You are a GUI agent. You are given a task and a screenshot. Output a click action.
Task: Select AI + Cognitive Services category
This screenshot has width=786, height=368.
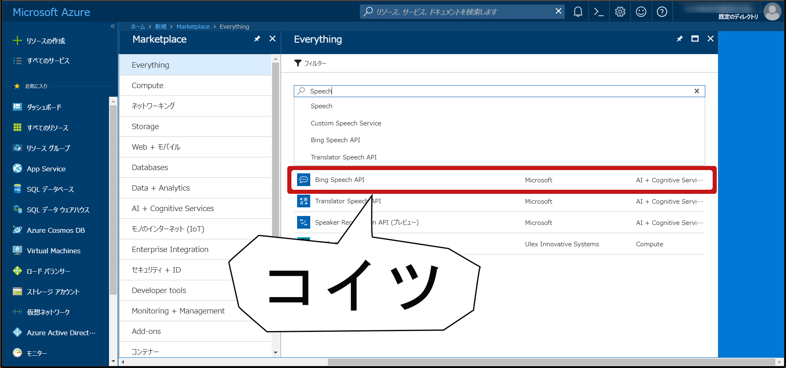(x=195, y=208)
